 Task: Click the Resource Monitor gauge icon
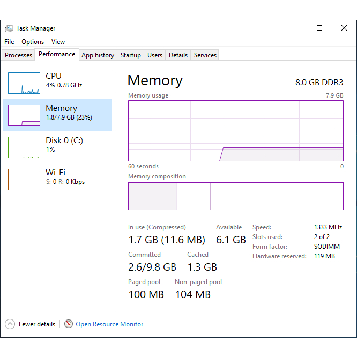coord(69,324)
